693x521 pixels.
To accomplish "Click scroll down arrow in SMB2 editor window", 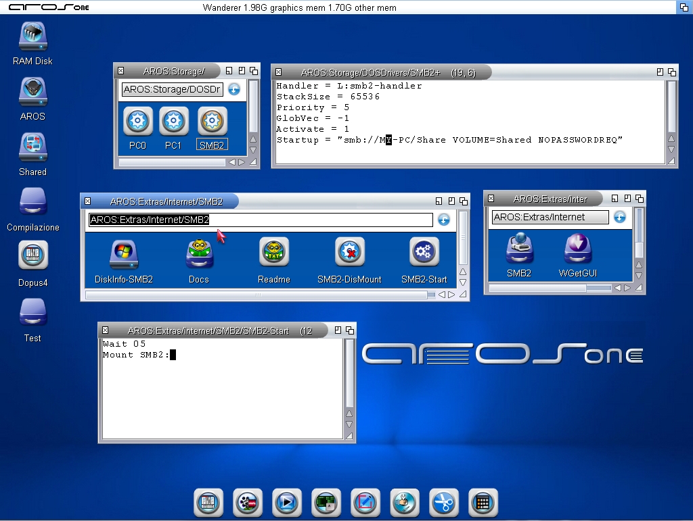I will click(x=671, y=149).
